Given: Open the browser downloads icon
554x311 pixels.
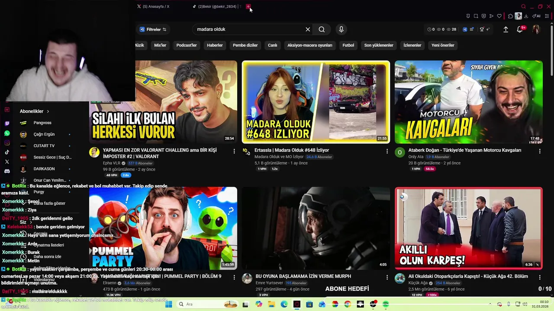Looking at the screenshot, I should (526, 16).
